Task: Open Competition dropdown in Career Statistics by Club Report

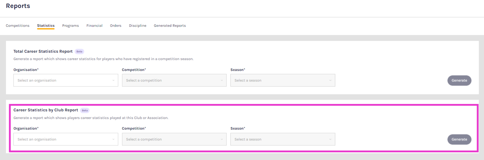Action: (x=174, y=139)
